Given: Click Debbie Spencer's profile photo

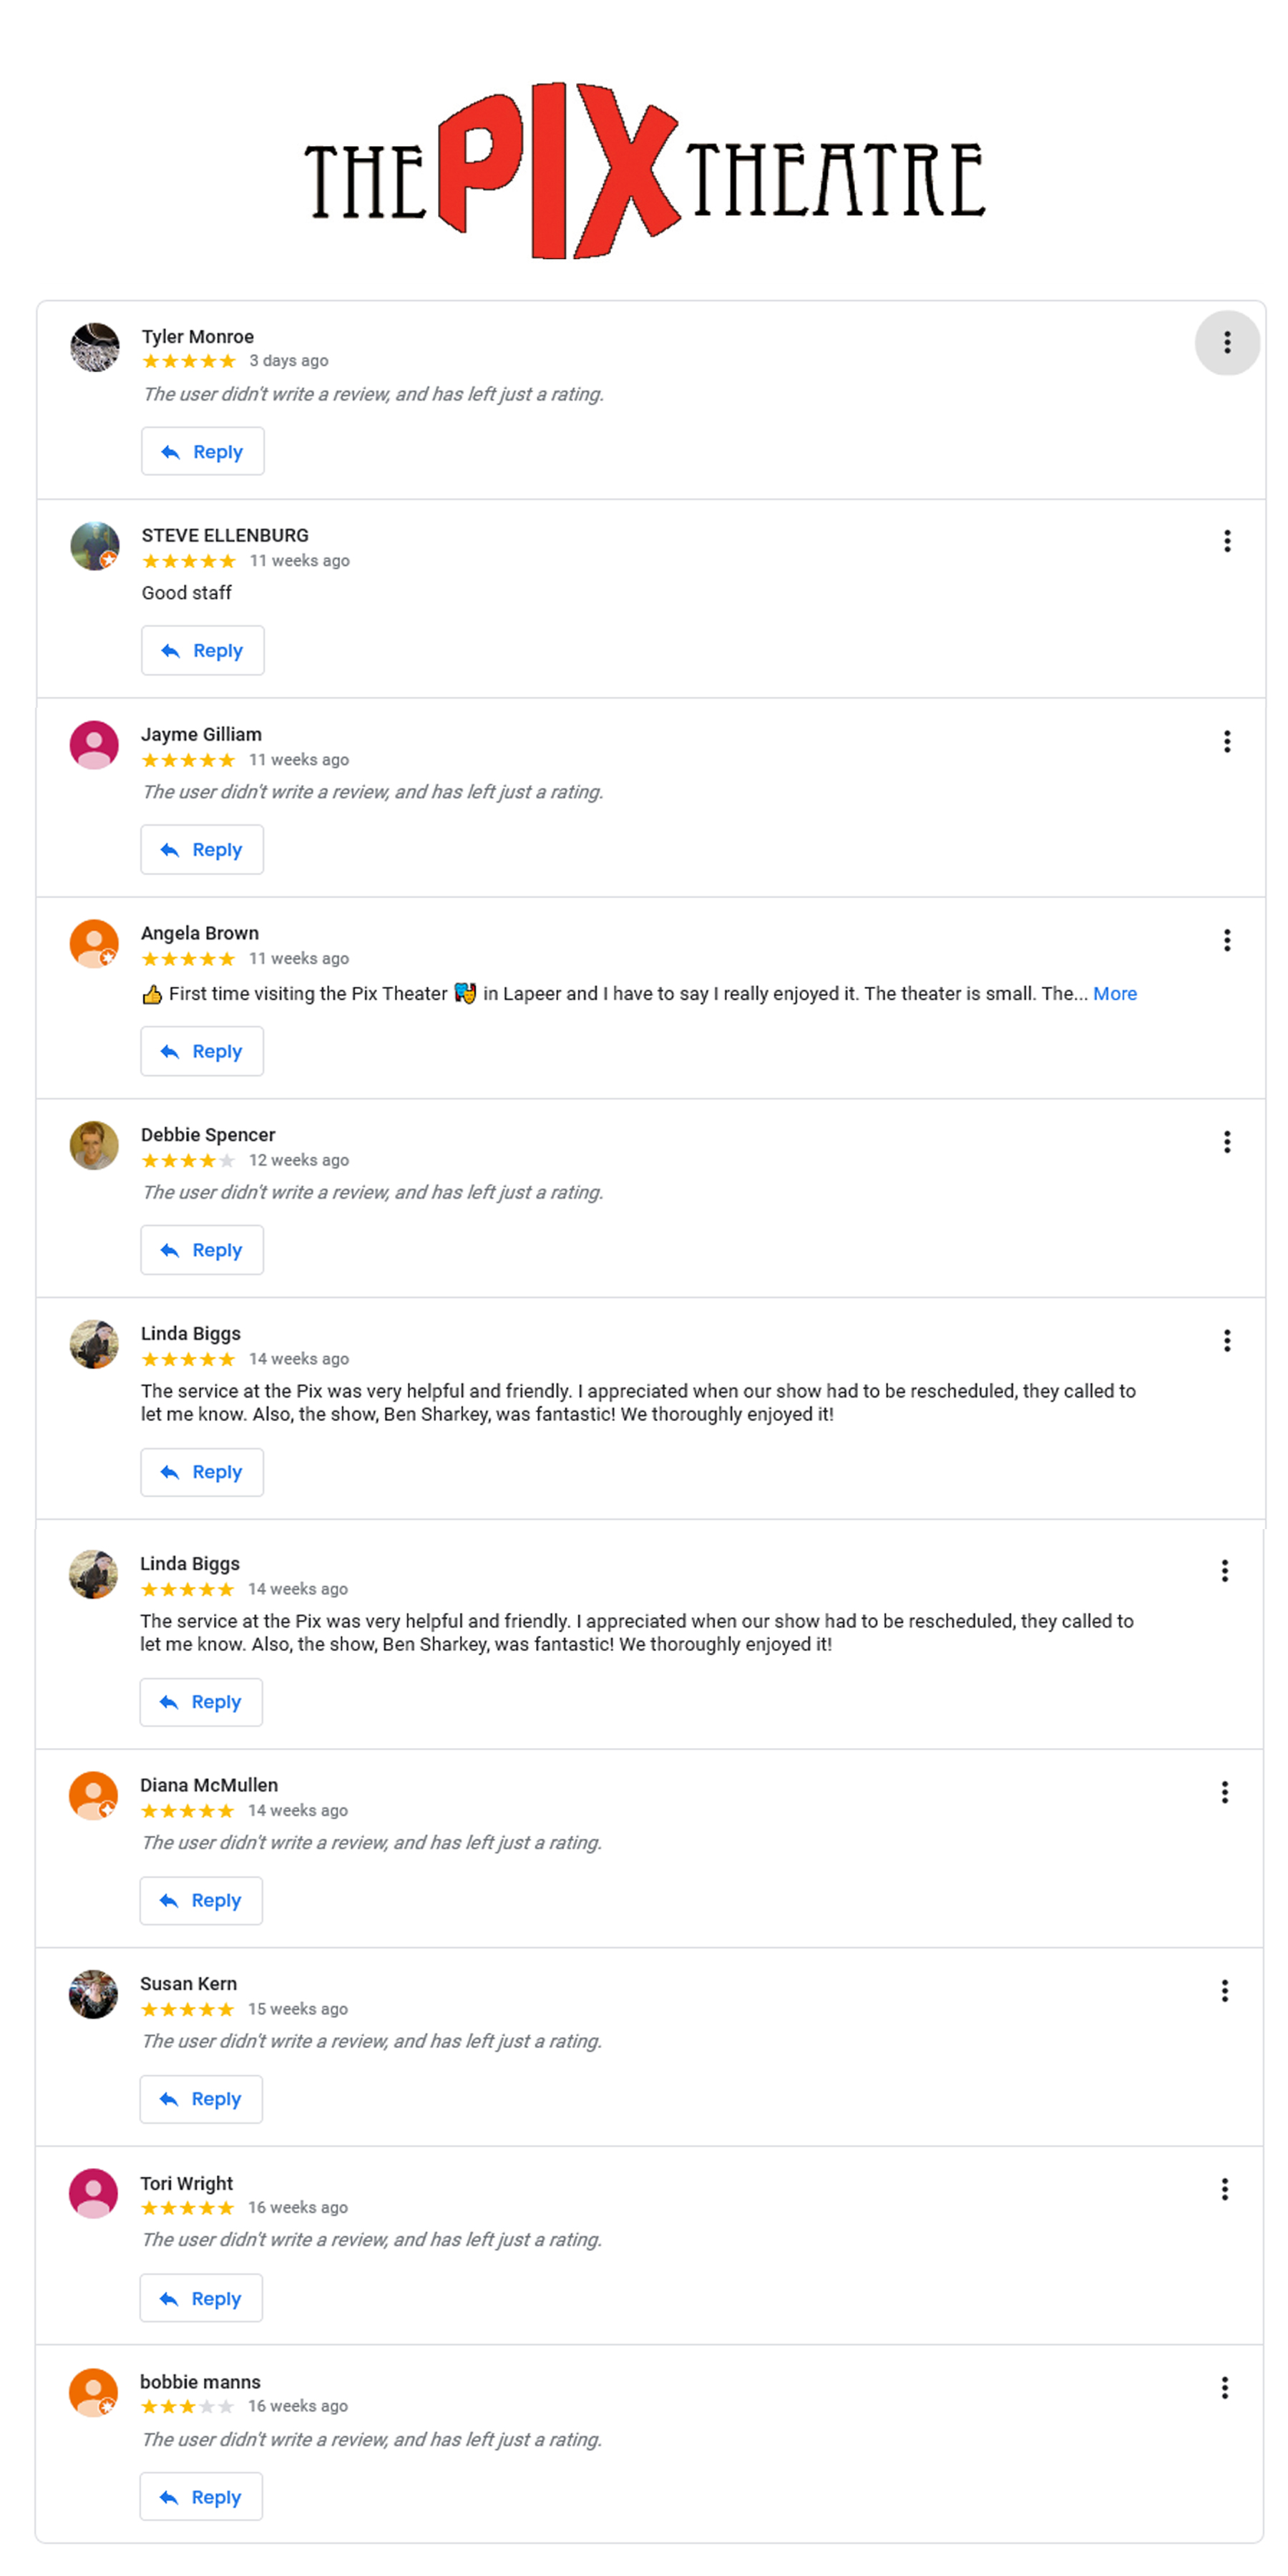Looking at the screenshot, I should (94, 1145).
